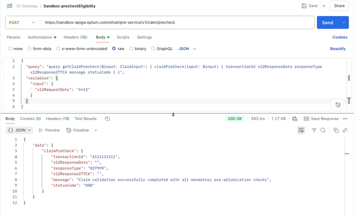Click the pane divider resize handle

(173, 114)
